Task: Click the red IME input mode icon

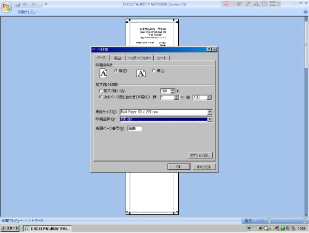Action: click(x=226, y=4)
